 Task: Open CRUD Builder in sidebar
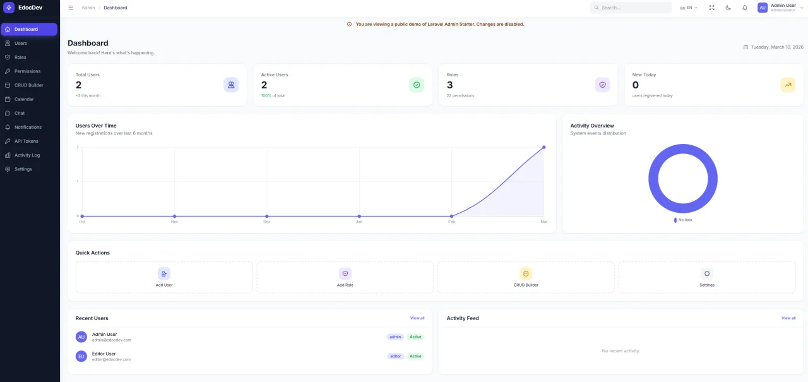pyautogui.click(x=30, y=85)
